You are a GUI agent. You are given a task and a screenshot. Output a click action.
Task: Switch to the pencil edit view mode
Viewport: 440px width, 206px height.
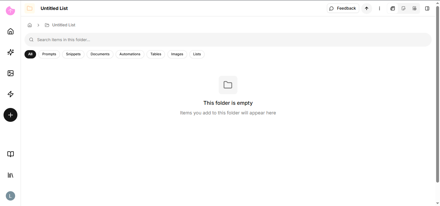404,8
